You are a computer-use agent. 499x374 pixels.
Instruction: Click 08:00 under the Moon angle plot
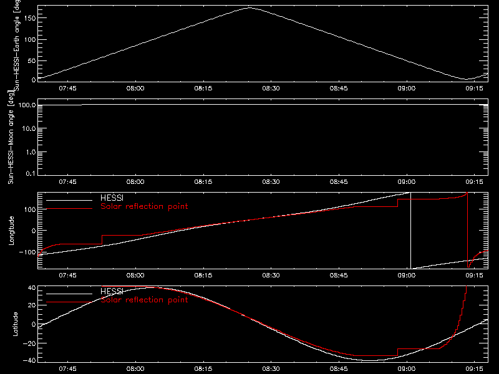pyautogui.click(x=135, y=182)
